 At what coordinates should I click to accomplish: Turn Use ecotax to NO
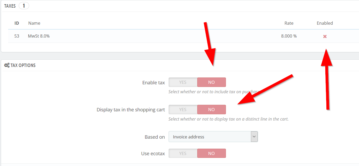tap(211, 153)
